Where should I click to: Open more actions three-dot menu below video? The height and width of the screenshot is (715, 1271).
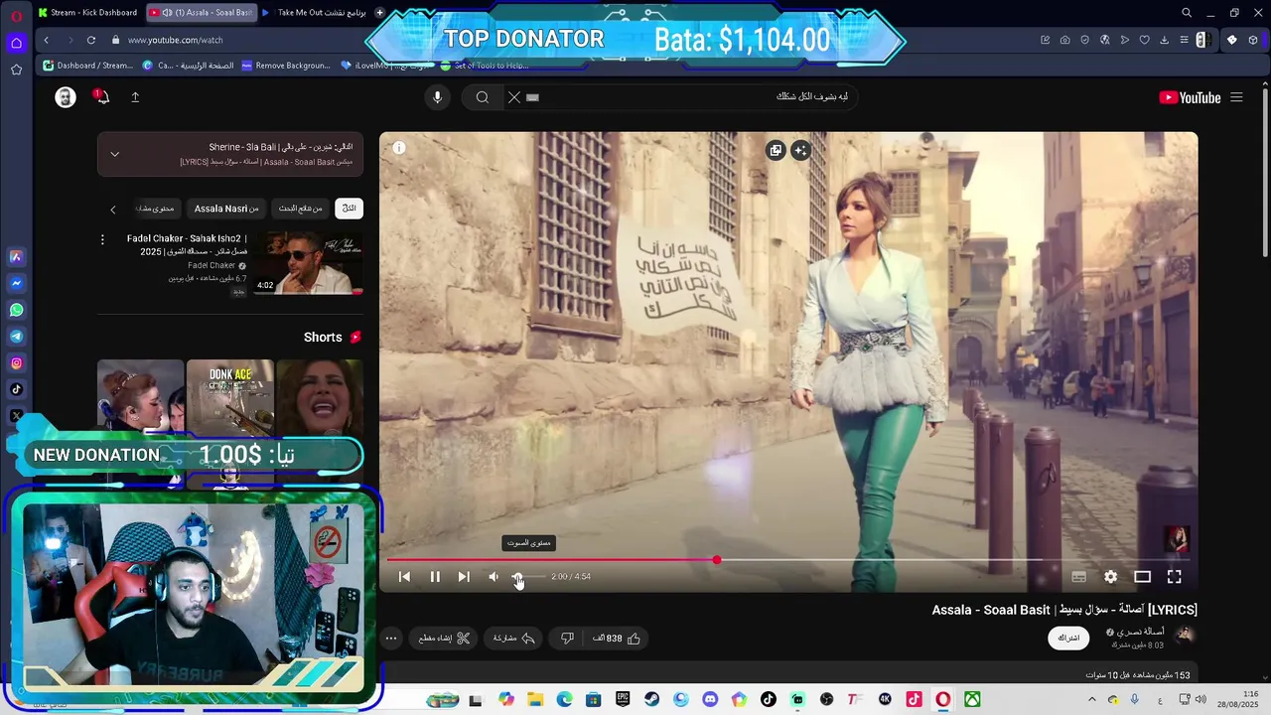tap(391, 639)
